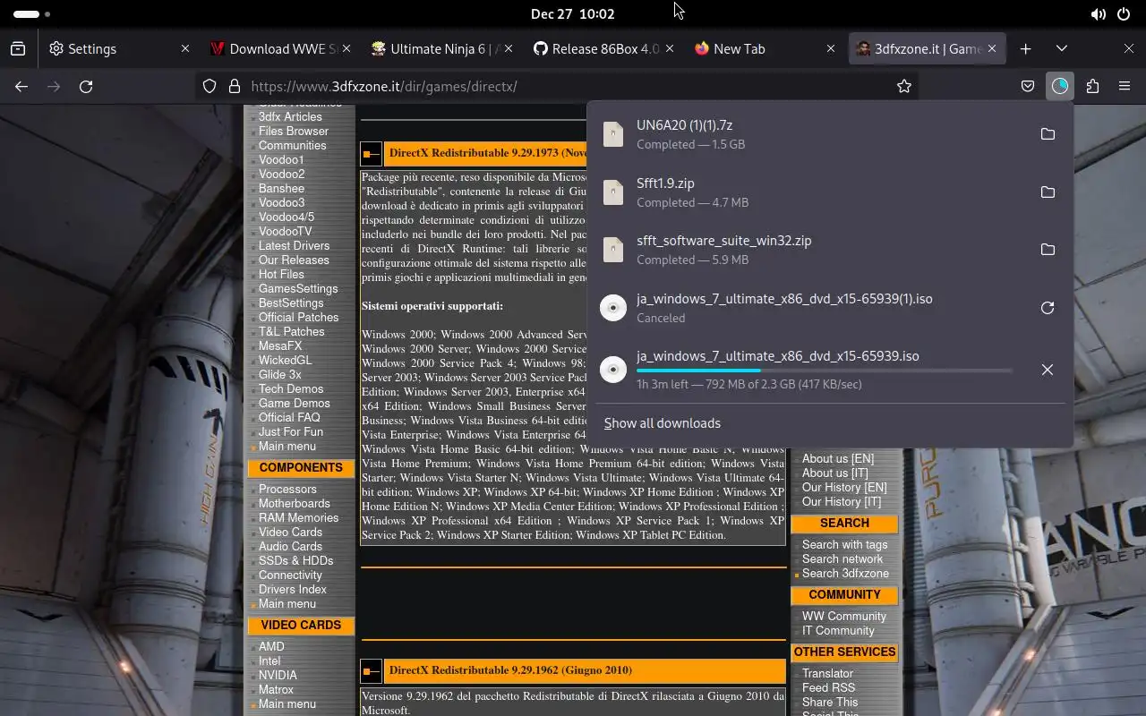Open the Video Cards components link
This screenshot has width=1146, height=716.
(x=290, y=533)
